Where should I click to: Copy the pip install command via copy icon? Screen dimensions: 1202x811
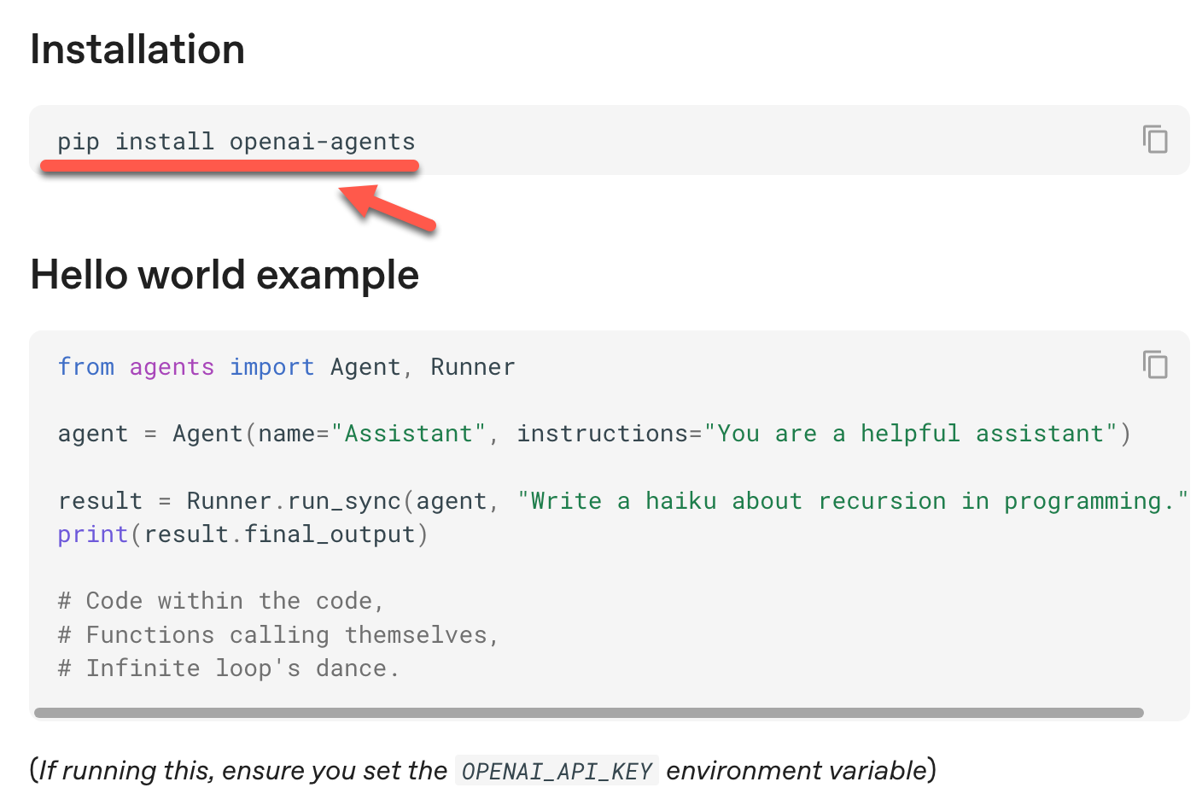(x=1155, y=139)
